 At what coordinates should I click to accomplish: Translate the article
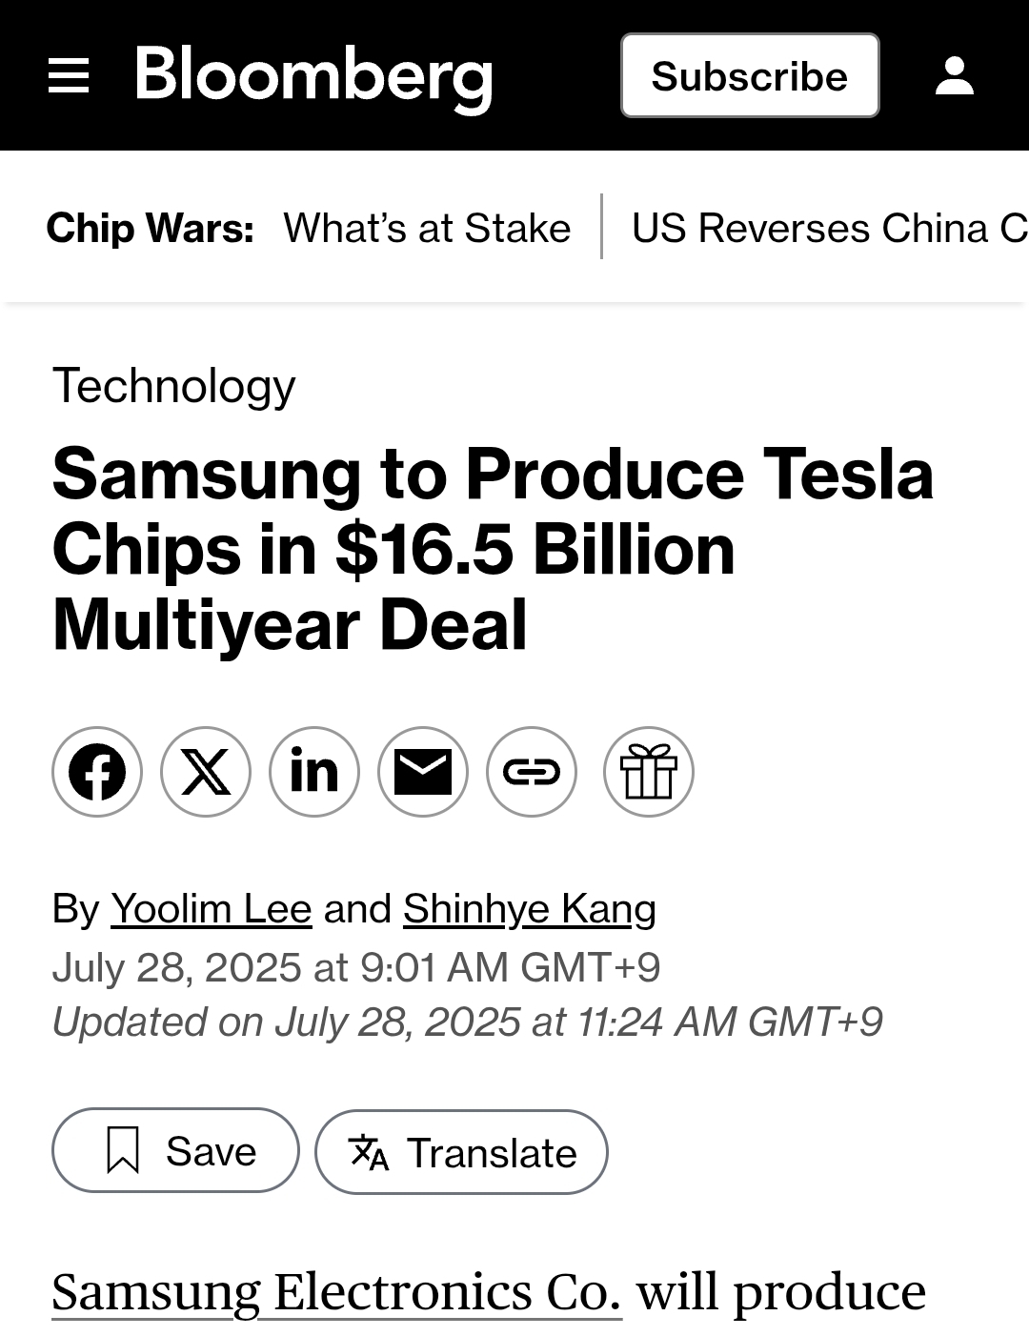pos(461,1152)
